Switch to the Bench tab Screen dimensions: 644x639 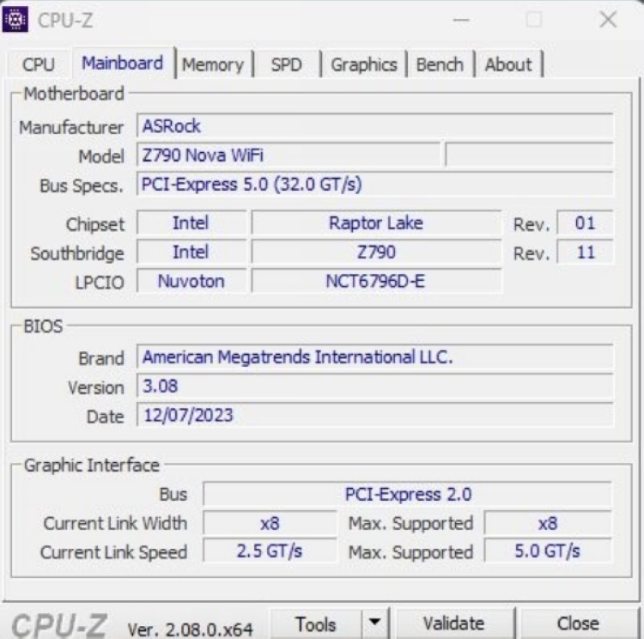[x=440, y=64]
